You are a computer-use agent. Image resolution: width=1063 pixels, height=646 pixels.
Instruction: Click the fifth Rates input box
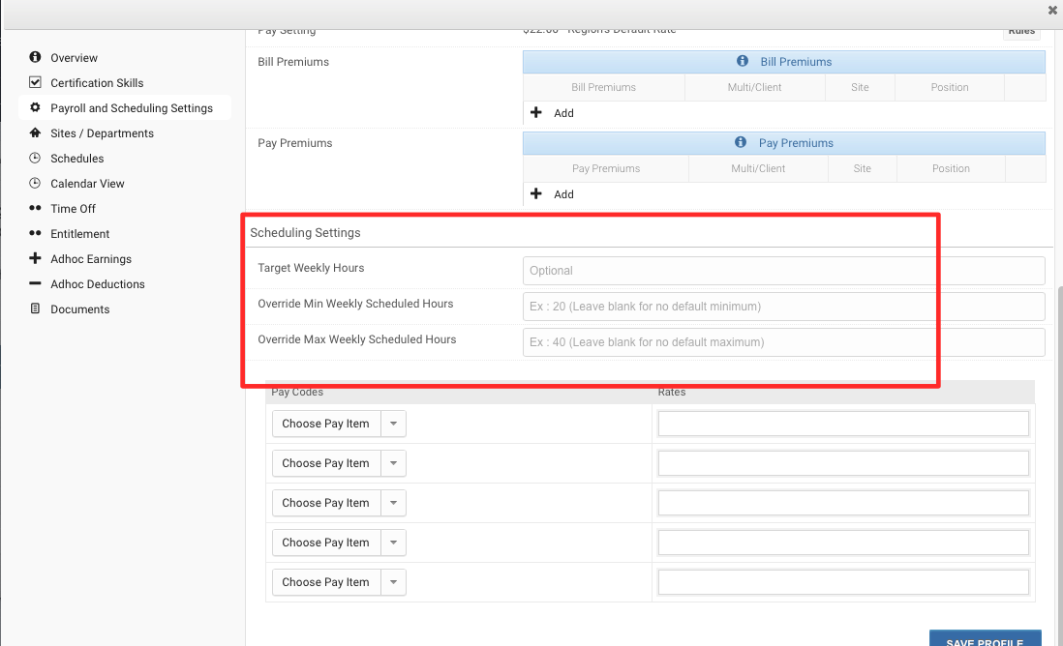click(843, 581)
